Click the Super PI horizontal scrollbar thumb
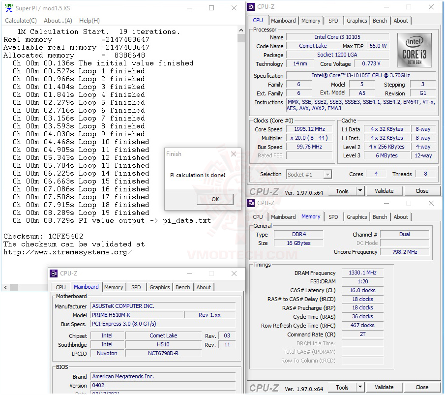 coord(14,287)
